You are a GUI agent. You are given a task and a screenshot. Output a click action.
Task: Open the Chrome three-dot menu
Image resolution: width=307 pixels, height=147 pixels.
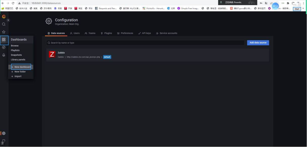[x=303, y=3]
